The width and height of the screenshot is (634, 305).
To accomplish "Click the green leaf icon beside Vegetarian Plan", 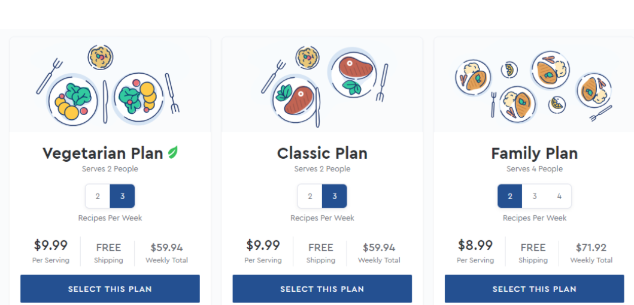I will [x=173, y=152].
